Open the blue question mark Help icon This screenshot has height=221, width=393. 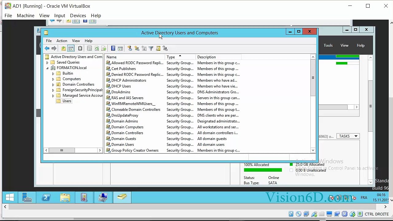pos(113,48)
